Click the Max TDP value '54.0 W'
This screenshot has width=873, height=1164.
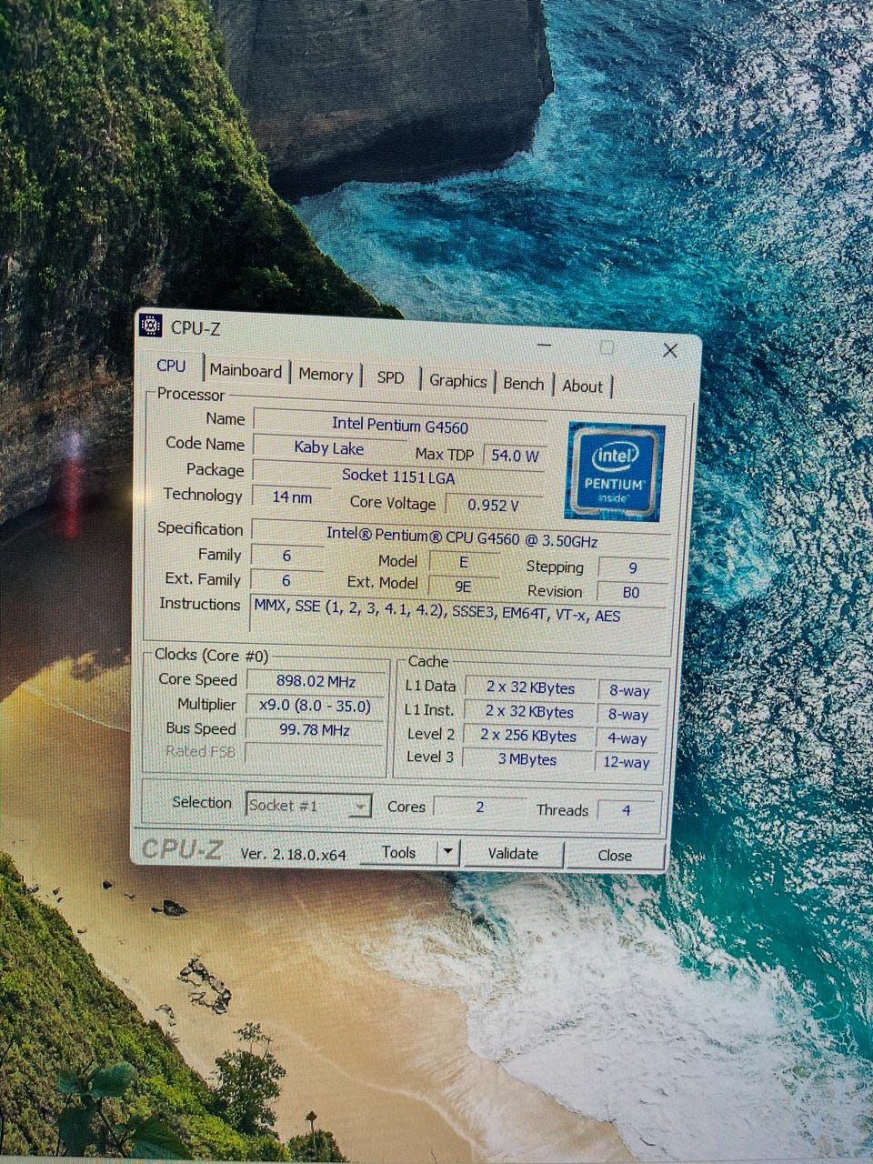pos(515,456)
